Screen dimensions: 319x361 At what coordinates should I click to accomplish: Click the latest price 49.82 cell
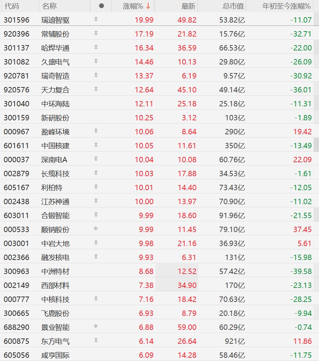coord(187,20)
